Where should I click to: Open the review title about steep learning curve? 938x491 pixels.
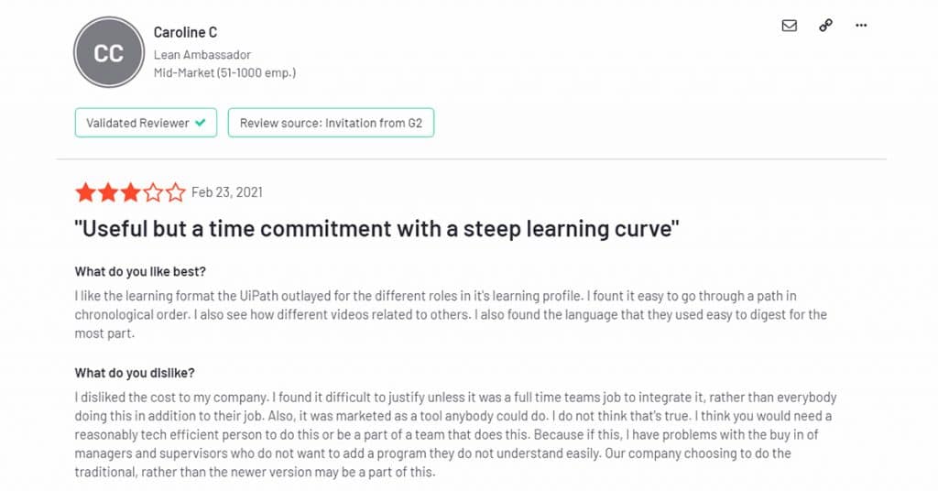pyautogui.click(x=376, y=229)
